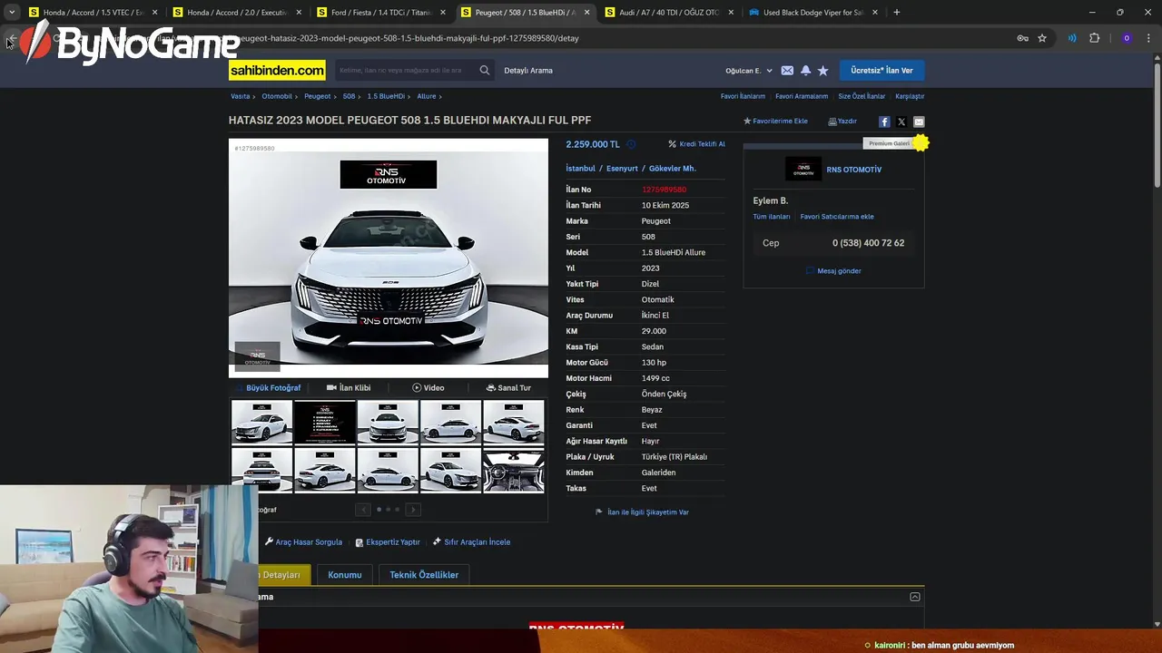Viewport: 1162px width, 653px height.
Task: Report listing via İlan ile İlgili Şikayetim Var
Action: coord(642,512)
